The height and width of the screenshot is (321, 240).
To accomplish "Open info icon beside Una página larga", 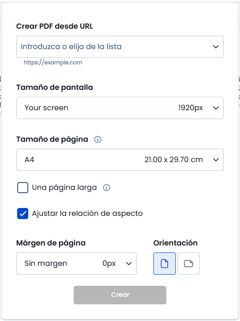I will coord(107,188).
